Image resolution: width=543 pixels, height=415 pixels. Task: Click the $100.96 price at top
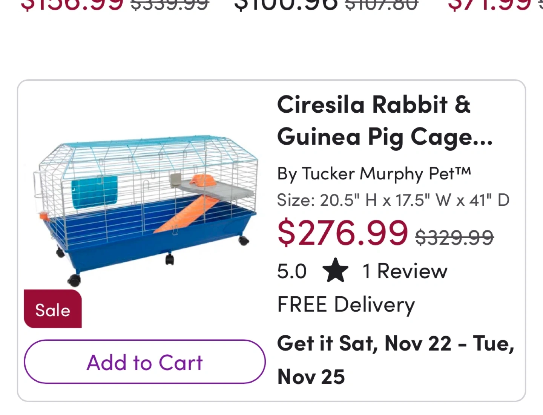(285, 5)
